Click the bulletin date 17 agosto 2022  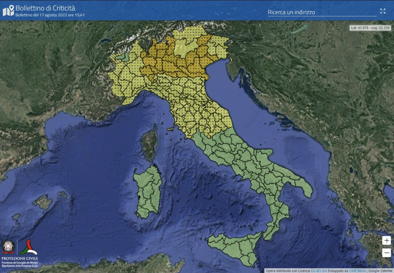click(x=50, y=15)
